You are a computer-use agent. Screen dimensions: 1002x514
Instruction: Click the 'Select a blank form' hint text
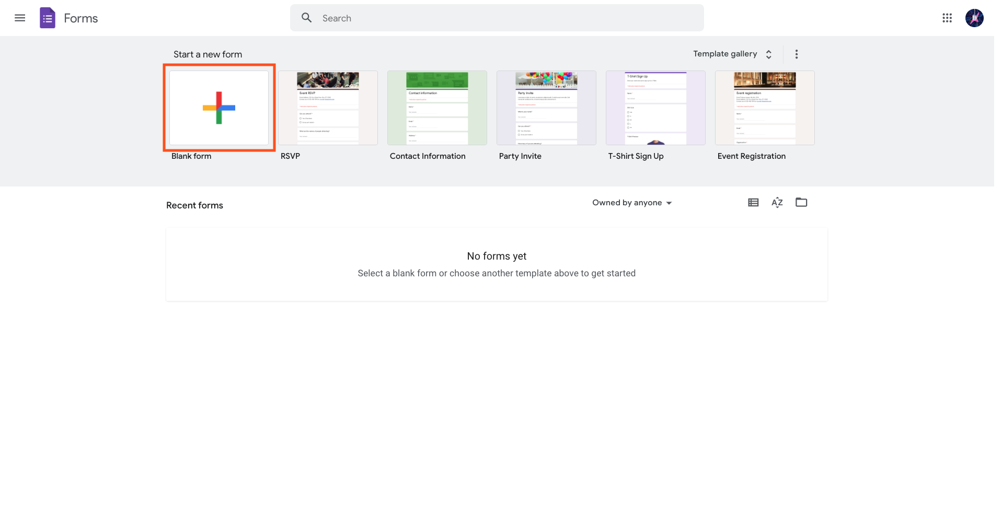(497, 273)
